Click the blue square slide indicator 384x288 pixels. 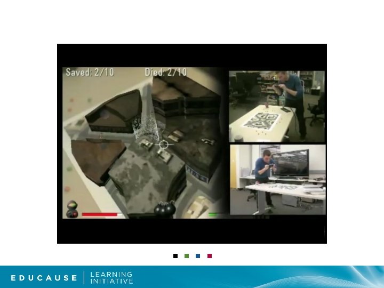coord(198,256)
